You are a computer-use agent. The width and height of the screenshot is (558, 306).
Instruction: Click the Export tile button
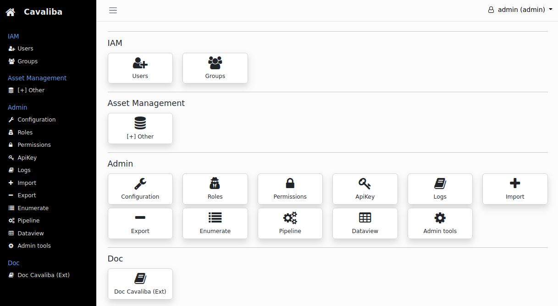coord(140,223)
